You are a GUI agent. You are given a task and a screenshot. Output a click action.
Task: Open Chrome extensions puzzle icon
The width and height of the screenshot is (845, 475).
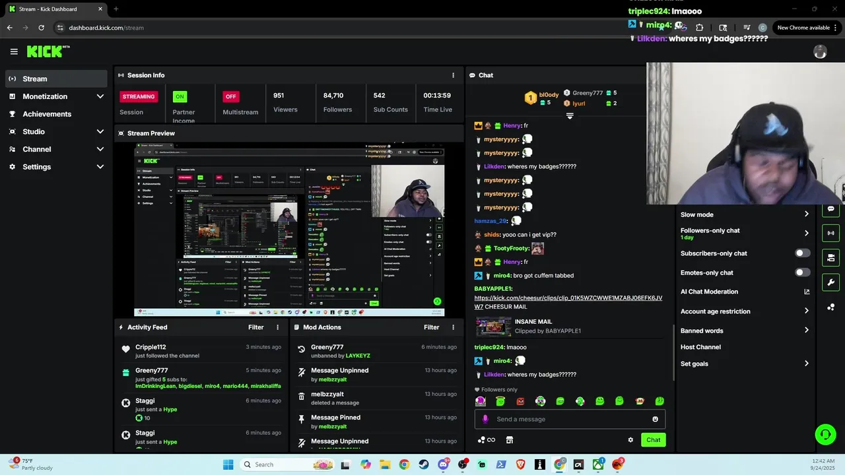tap(699, 28)
